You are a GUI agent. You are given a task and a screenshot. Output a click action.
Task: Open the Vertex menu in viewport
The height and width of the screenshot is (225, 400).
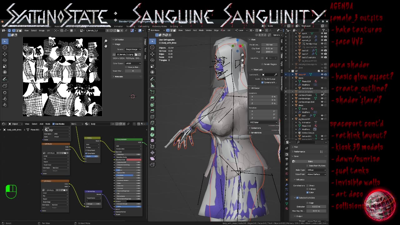point(208,30)
